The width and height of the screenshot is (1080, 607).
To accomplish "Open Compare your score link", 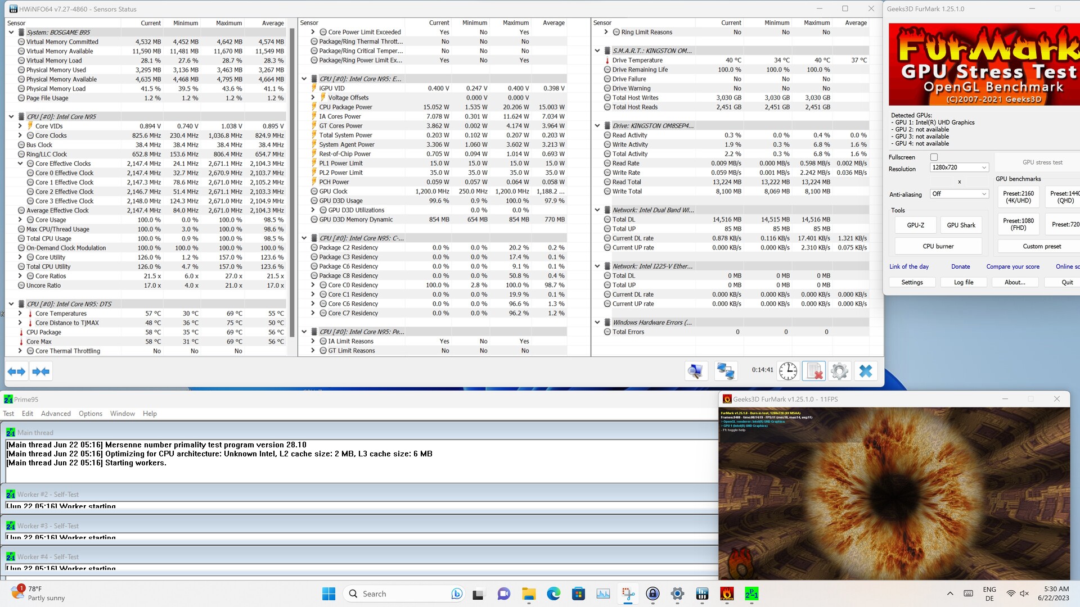I will point(1012,267).
